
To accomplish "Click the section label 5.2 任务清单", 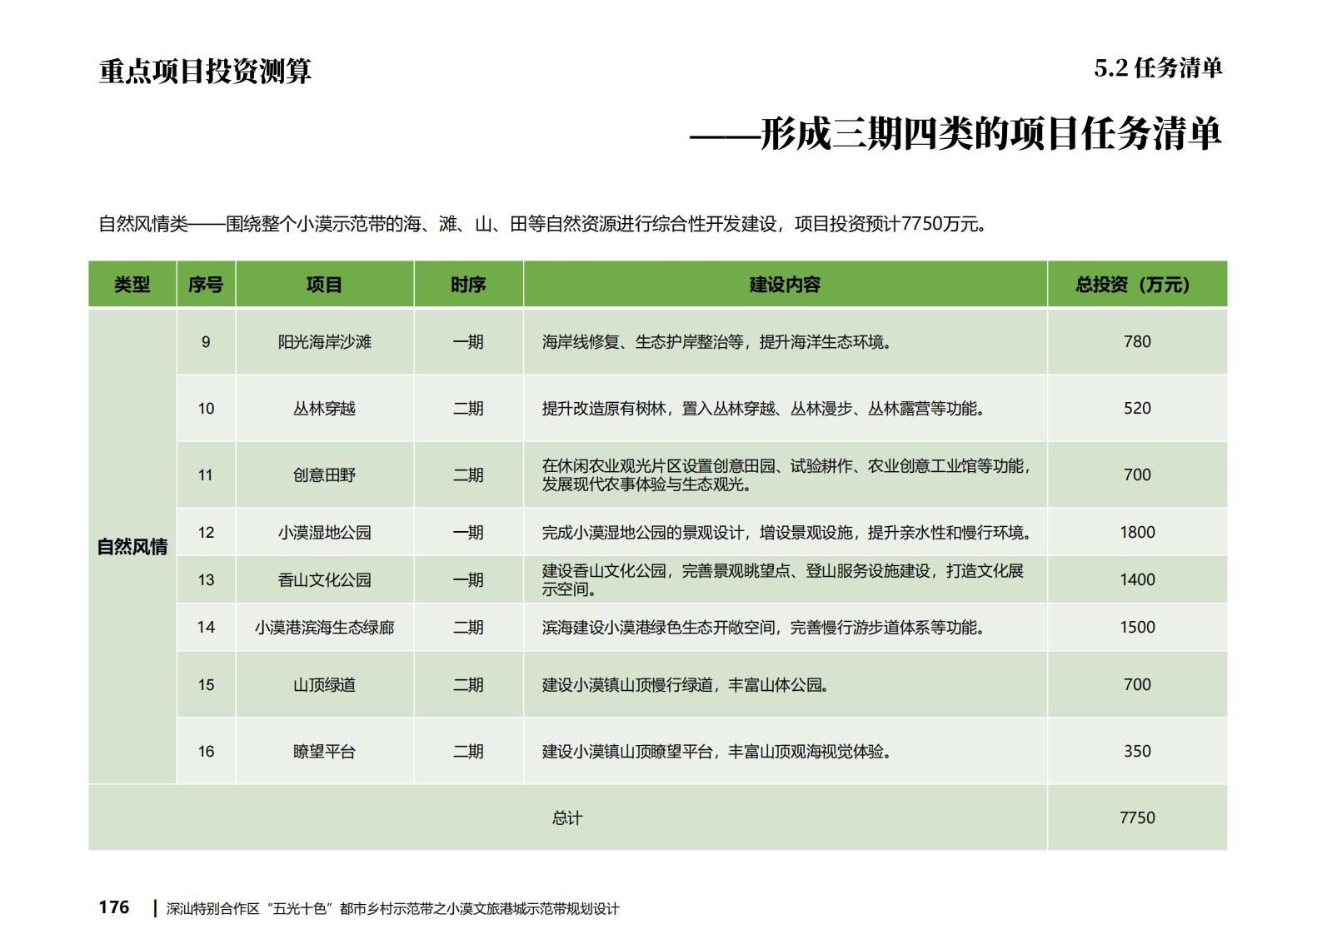I will [x=1158, y=68].
